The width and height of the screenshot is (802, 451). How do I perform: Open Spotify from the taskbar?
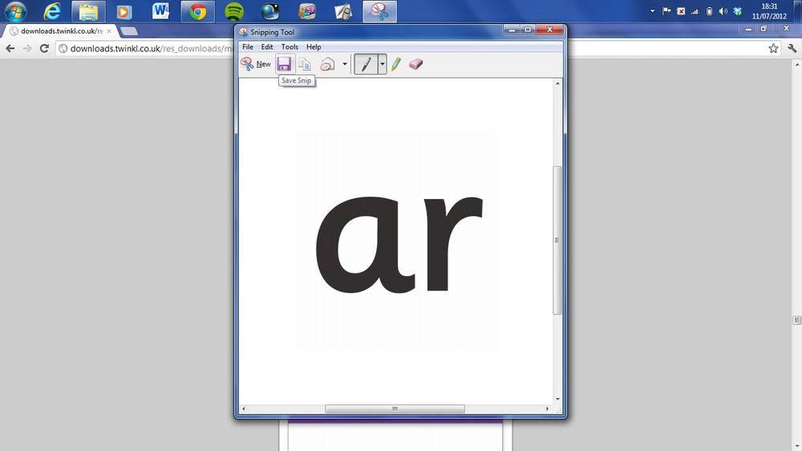coord(234,11)
